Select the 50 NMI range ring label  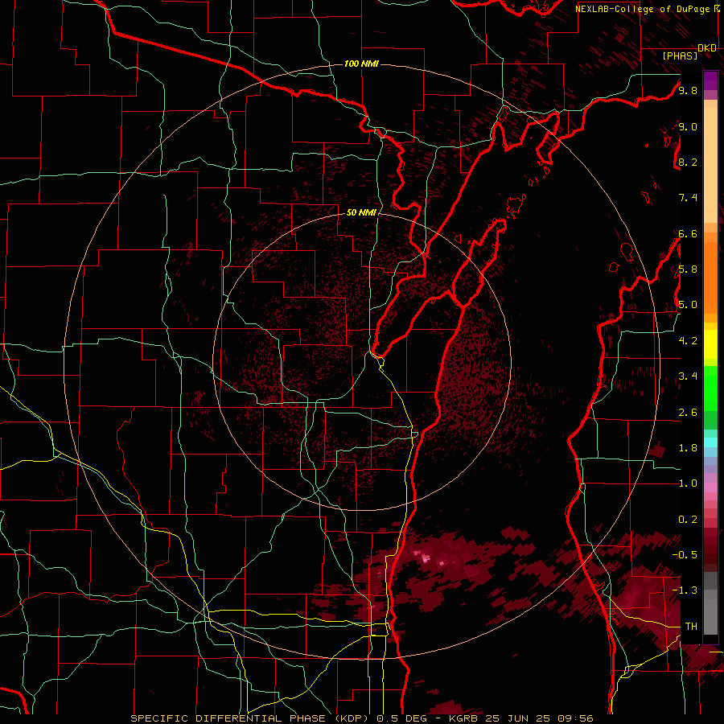tap(361, 212)
